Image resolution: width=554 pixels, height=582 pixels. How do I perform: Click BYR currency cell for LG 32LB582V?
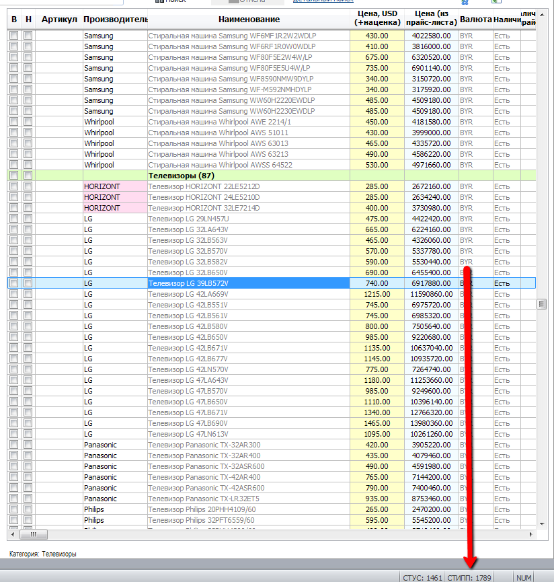(x=476, y=262)
